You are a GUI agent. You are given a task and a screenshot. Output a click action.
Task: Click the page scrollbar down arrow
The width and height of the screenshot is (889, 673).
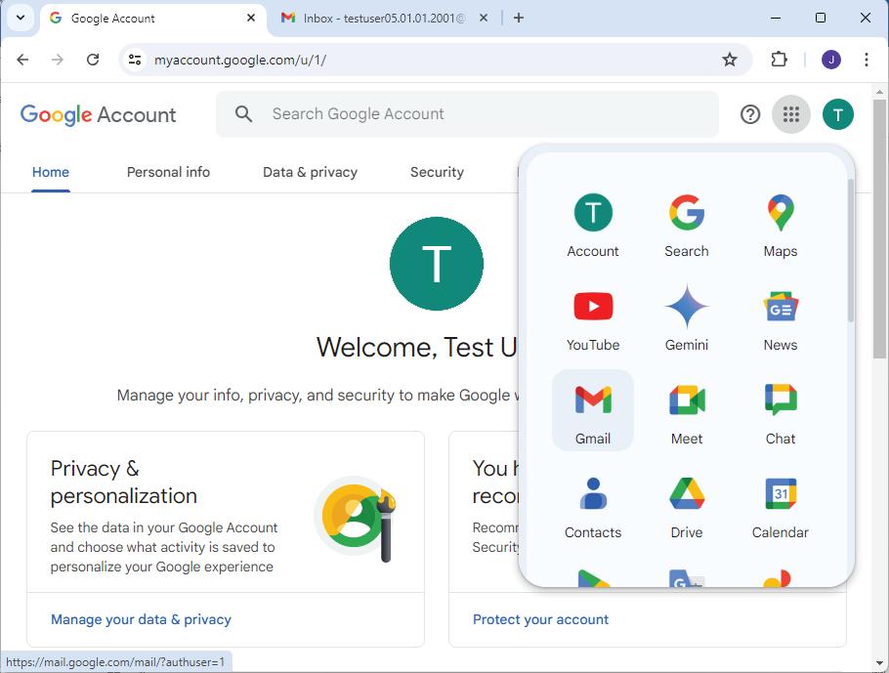click(x=879, y=663)
